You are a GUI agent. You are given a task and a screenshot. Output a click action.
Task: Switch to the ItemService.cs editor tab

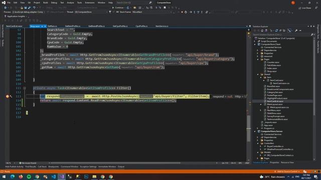pos(162,26)
